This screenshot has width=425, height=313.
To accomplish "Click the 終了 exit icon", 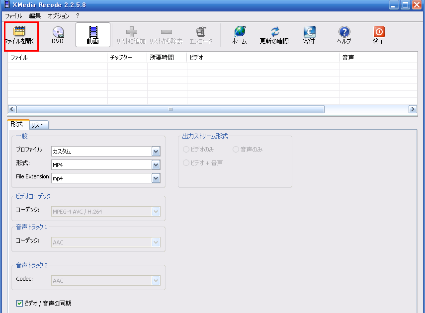I will point(379,32).
